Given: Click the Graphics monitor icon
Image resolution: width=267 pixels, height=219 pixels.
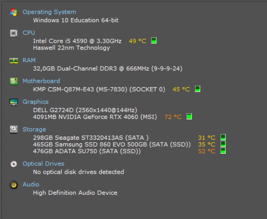Looking at the screenshot, I should pyautogui.click(x=14, y=102).
